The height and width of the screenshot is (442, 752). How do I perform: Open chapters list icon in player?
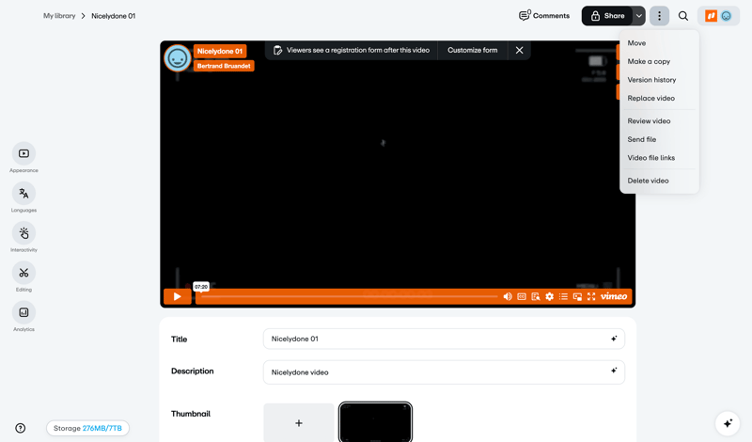pyautogui.click(x=563, y=296)
